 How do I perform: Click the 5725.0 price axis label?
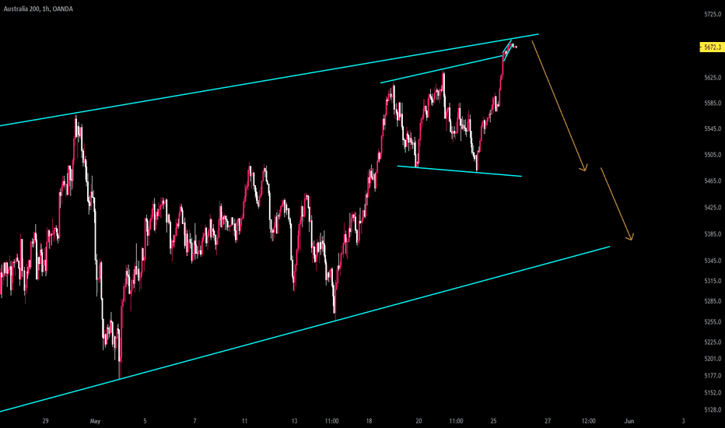pyautogui.click(x=713, y=15)
